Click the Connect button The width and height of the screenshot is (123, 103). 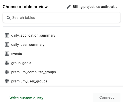pos(107,97)
